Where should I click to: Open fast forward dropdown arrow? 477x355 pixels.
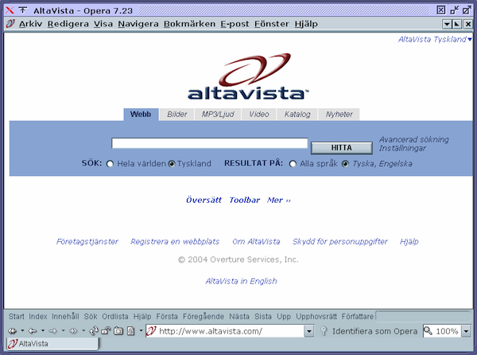(x=83, y=330)
